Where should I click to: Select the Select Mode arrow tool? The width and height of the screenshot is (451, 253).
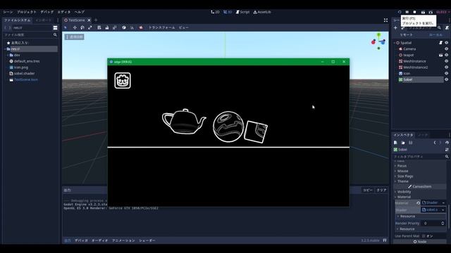pos(66,27)
